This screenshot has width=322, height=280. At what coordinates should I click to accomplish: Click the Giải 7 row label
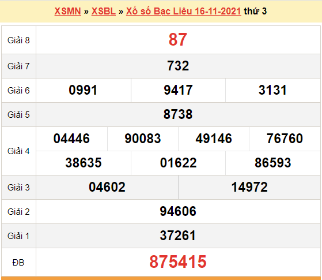(x=18, y=66)
